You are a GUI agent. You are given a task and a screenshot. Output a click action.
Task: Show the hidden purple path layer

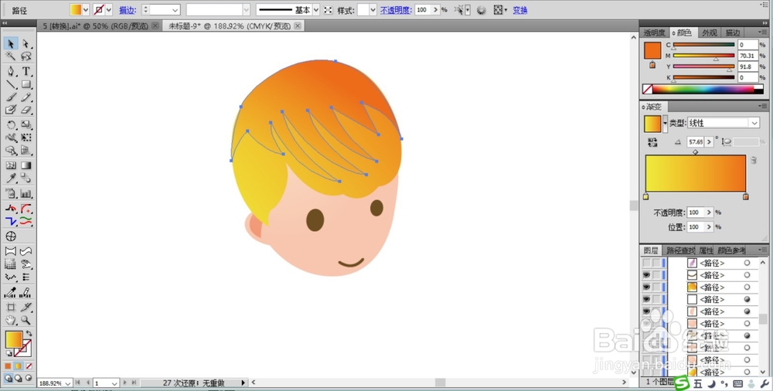tap(646, 263)
